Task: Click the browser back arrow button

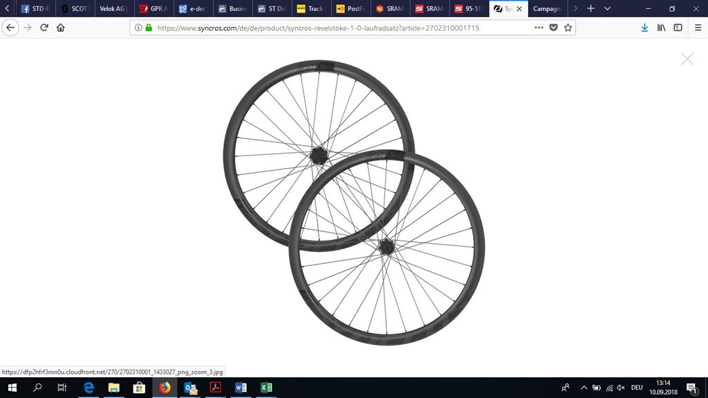Action: pos(10,28)
